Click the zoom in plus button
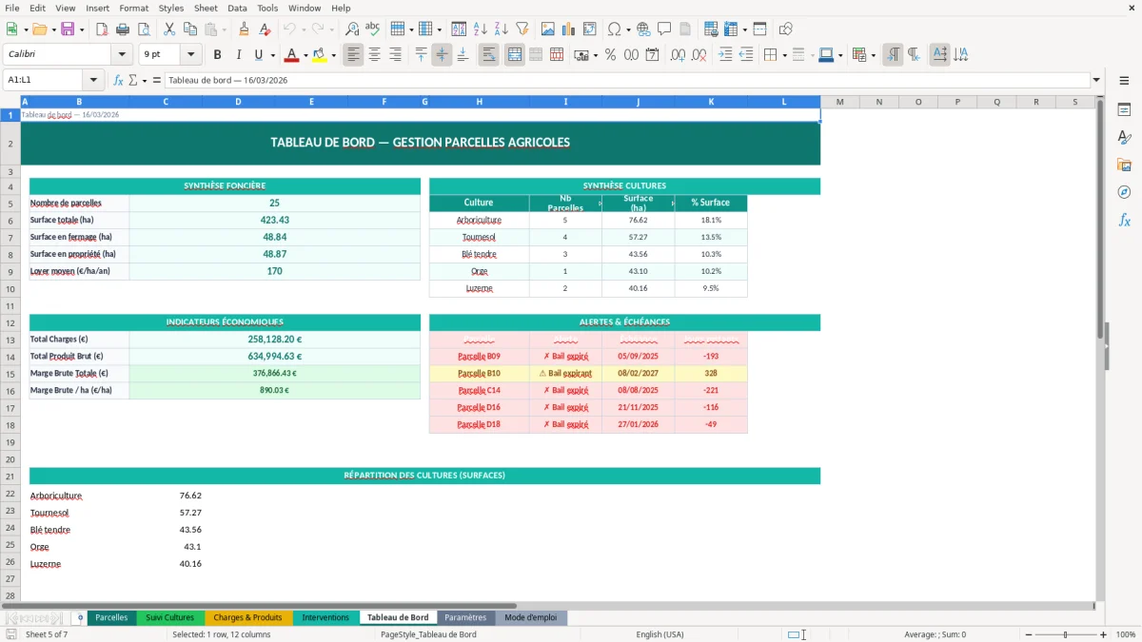Image resolution: width=1142 pixels, height=642 pixels. coord(1104,634)
